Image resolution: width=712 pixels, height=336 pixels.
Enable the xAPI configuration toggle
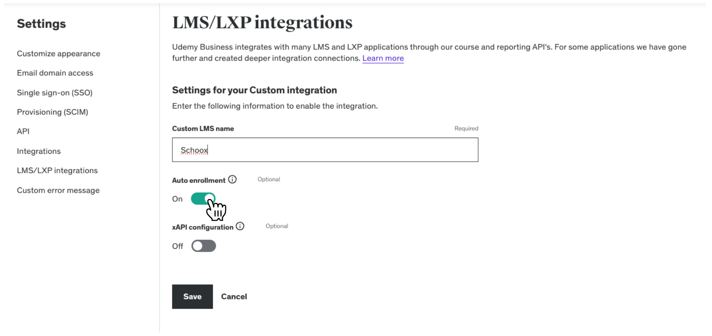(x=203, y=246)
